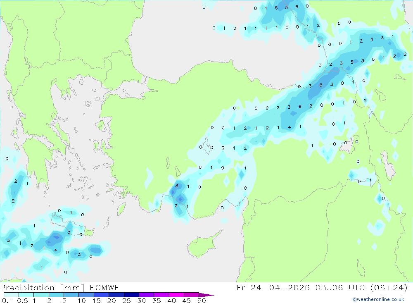
Task: Click the "0.1" legend scale label
Action: [7, 301]
